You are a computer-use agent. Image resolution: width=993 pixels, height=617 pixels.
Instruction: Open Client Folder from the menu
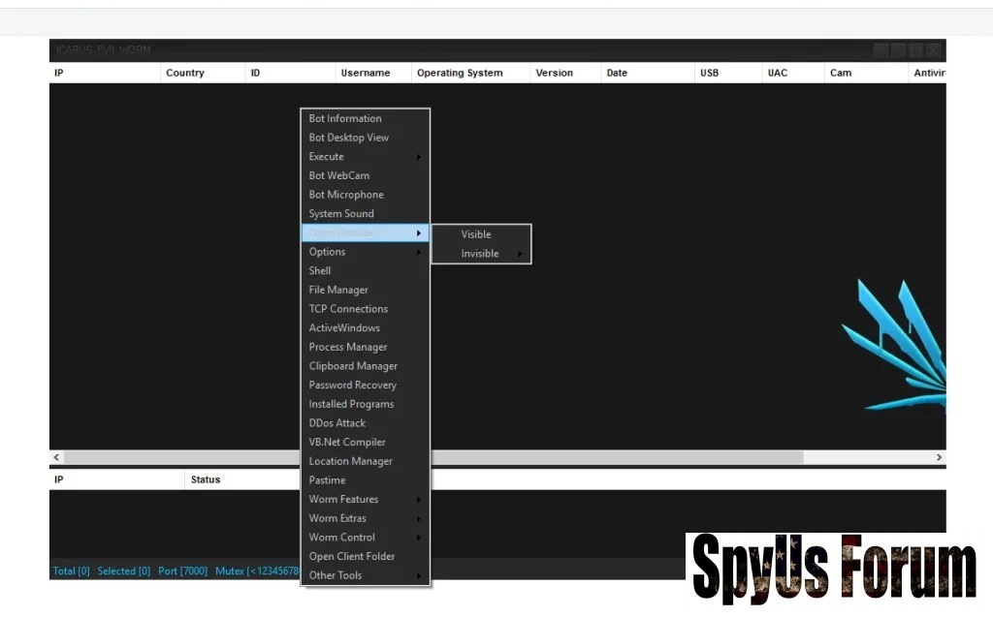pyautogui.click(x=351, y=556)
